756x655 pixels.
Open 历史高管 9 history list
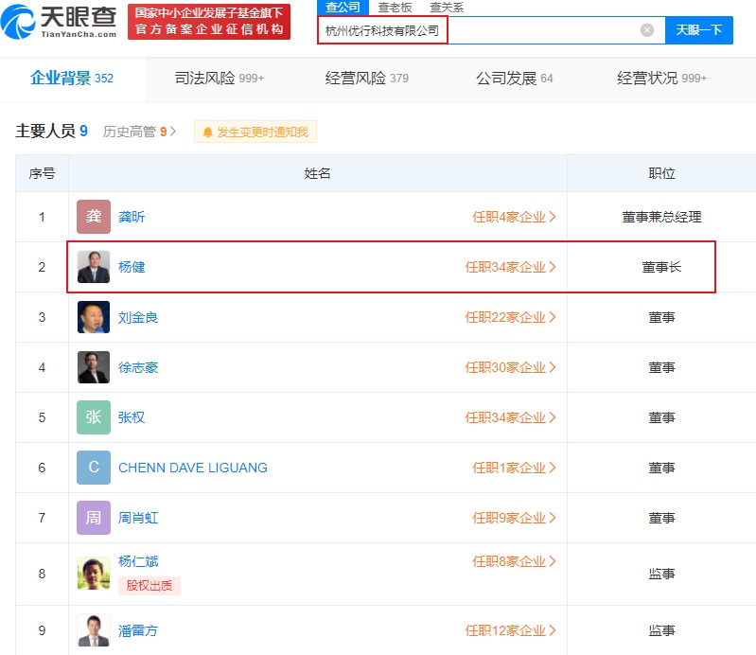(139, 132)
